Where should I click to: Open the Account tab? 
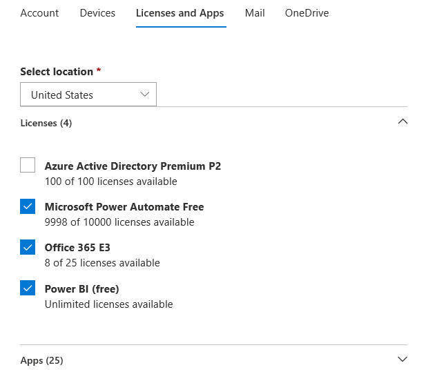point(39,13)
